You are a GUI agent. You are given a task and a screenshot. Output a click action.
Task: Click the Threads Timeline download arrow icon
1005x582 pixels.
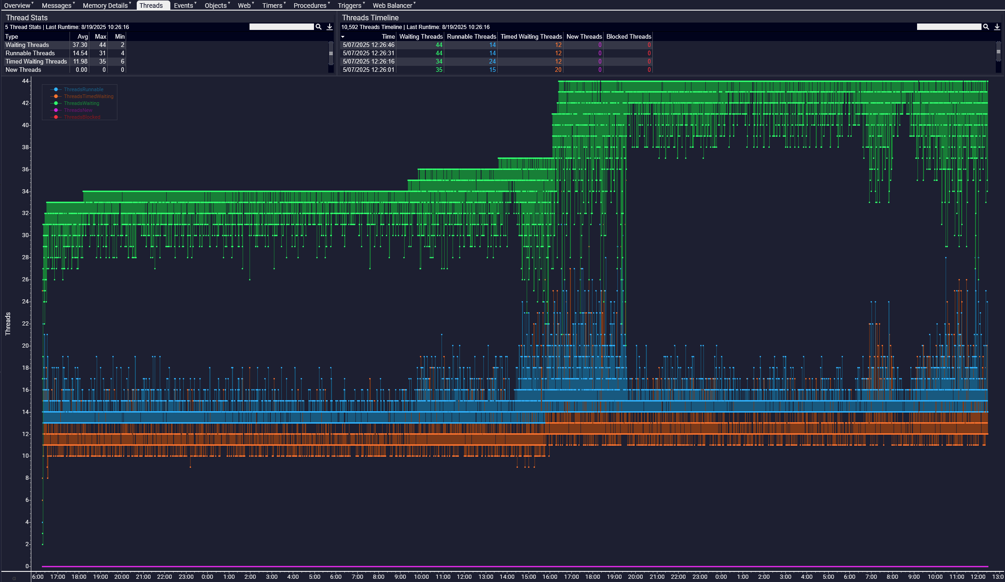997,27
